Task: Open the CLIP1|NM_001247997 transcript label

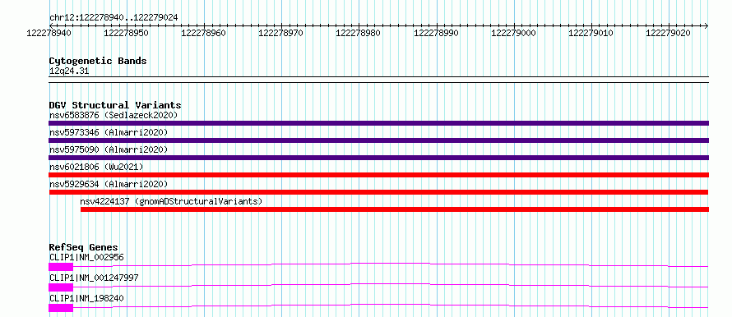Action: pyautogui.click(x=94, y=278)
